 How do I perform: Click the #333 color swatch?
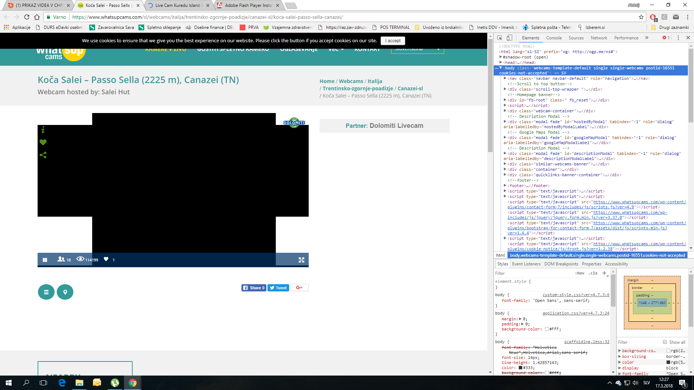(x=520, y=368)
